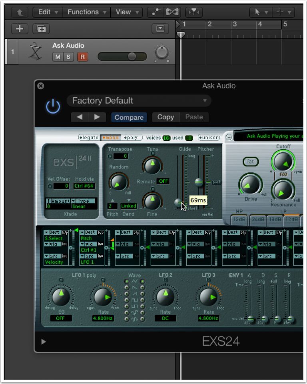Click the Cutoff knob

tap(283, 161)
